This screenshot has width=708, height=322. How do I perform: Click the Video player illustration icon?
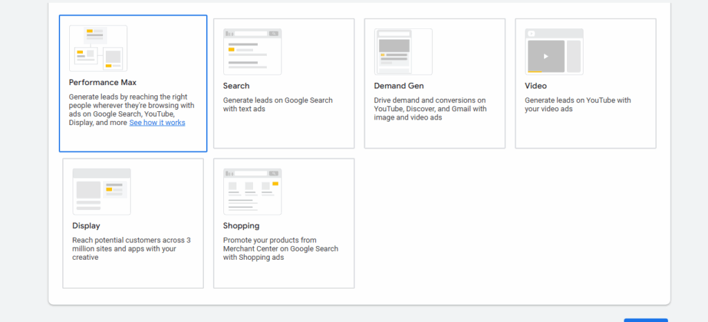click(554, 52)
